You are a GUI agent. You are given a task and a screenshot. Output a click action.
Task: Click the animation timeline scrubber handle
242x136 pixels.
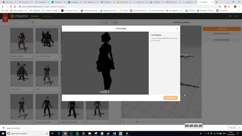(x=137, y=122)
